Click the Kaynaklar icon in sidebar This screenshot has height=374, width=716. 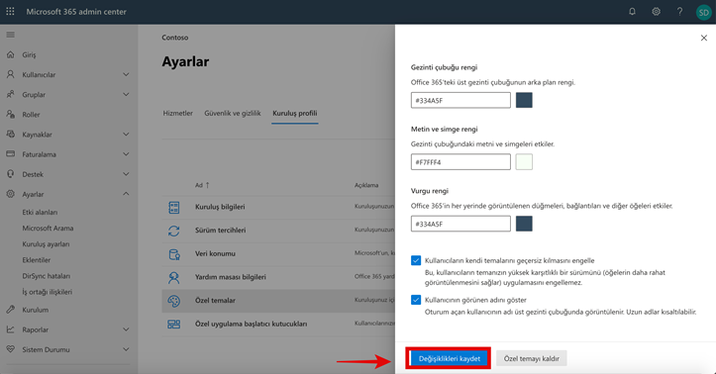(x=11, y=135)
